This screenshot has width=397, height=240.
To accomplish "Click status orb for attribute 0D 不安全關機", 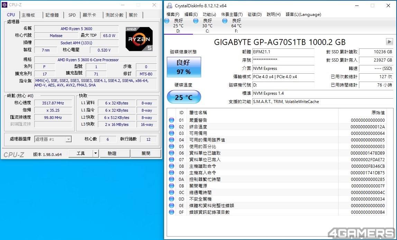I will (172, 199).
